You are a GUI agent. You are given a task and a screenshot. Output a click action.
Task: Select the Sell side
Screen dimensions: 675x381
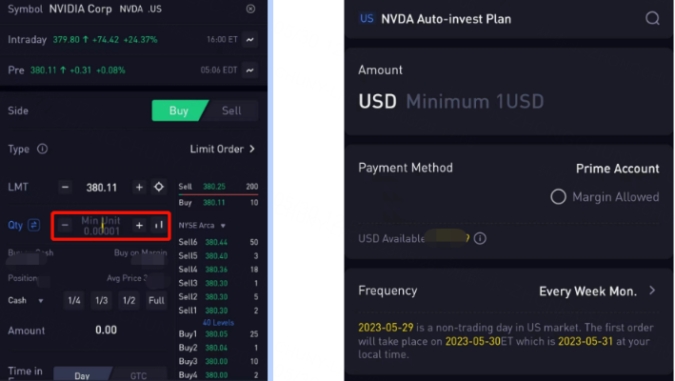pyautogui.click(x=231, y=110)
